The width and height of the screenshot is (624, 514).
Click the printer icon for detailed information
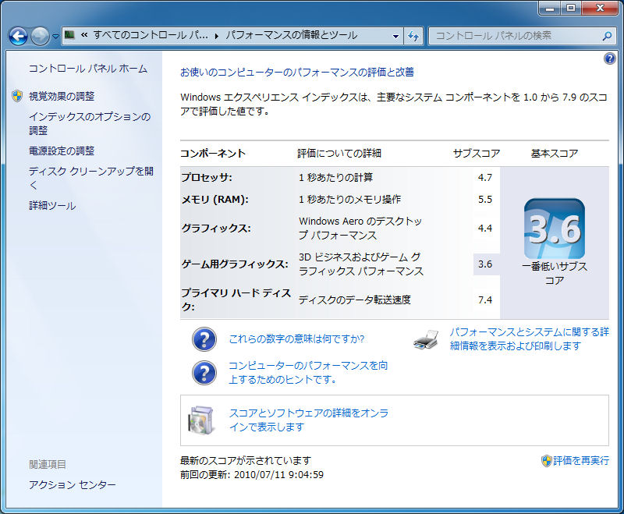click(x=426, y=339)
